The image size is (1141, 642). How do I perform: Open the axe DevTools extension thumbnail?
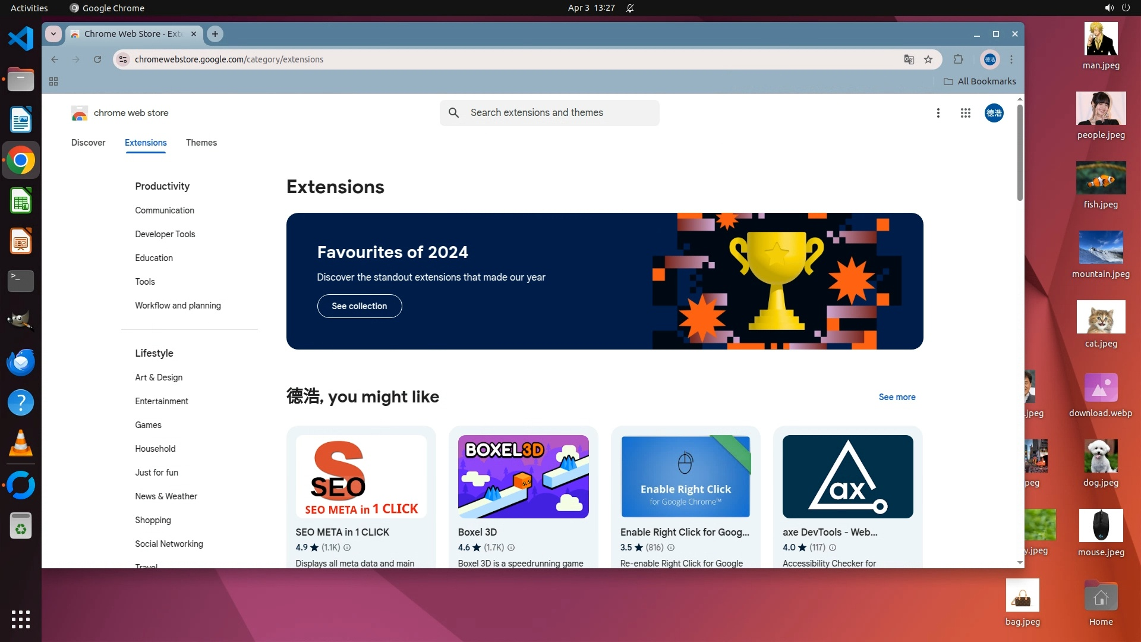click(x=847, y=477)
